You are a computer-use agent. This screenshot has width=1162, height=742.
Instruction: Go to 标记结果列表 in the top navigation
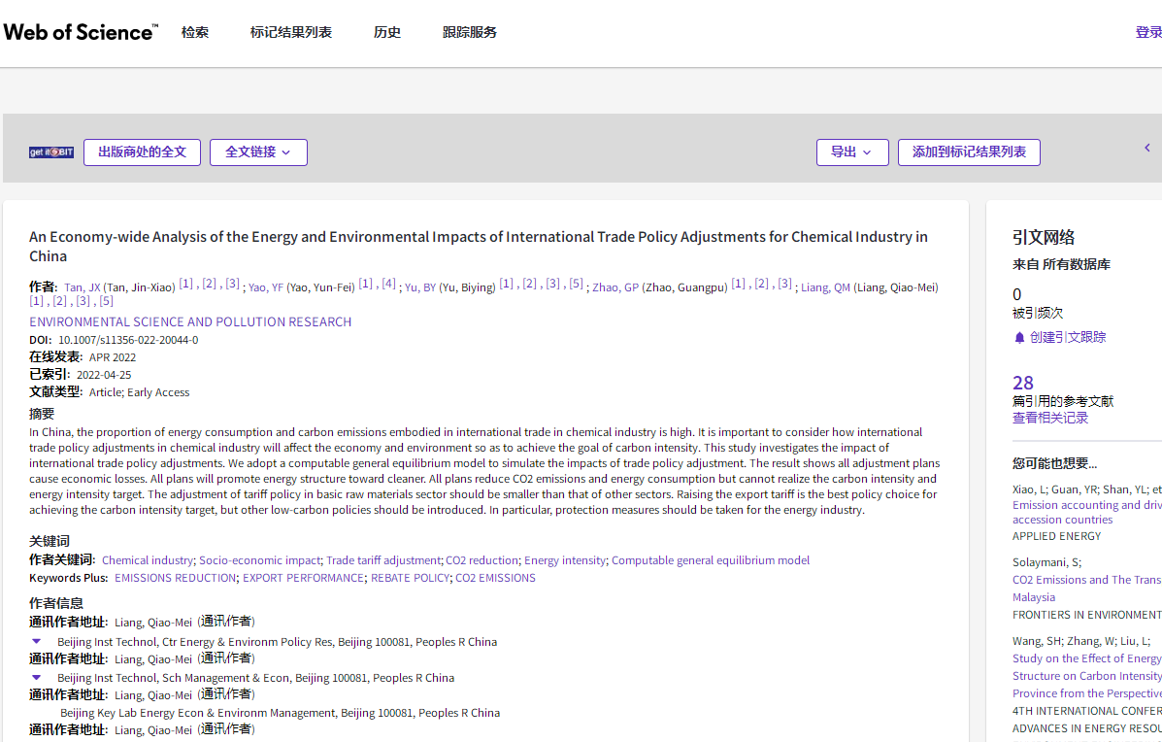pyautogui.click(x=291, y=32)
